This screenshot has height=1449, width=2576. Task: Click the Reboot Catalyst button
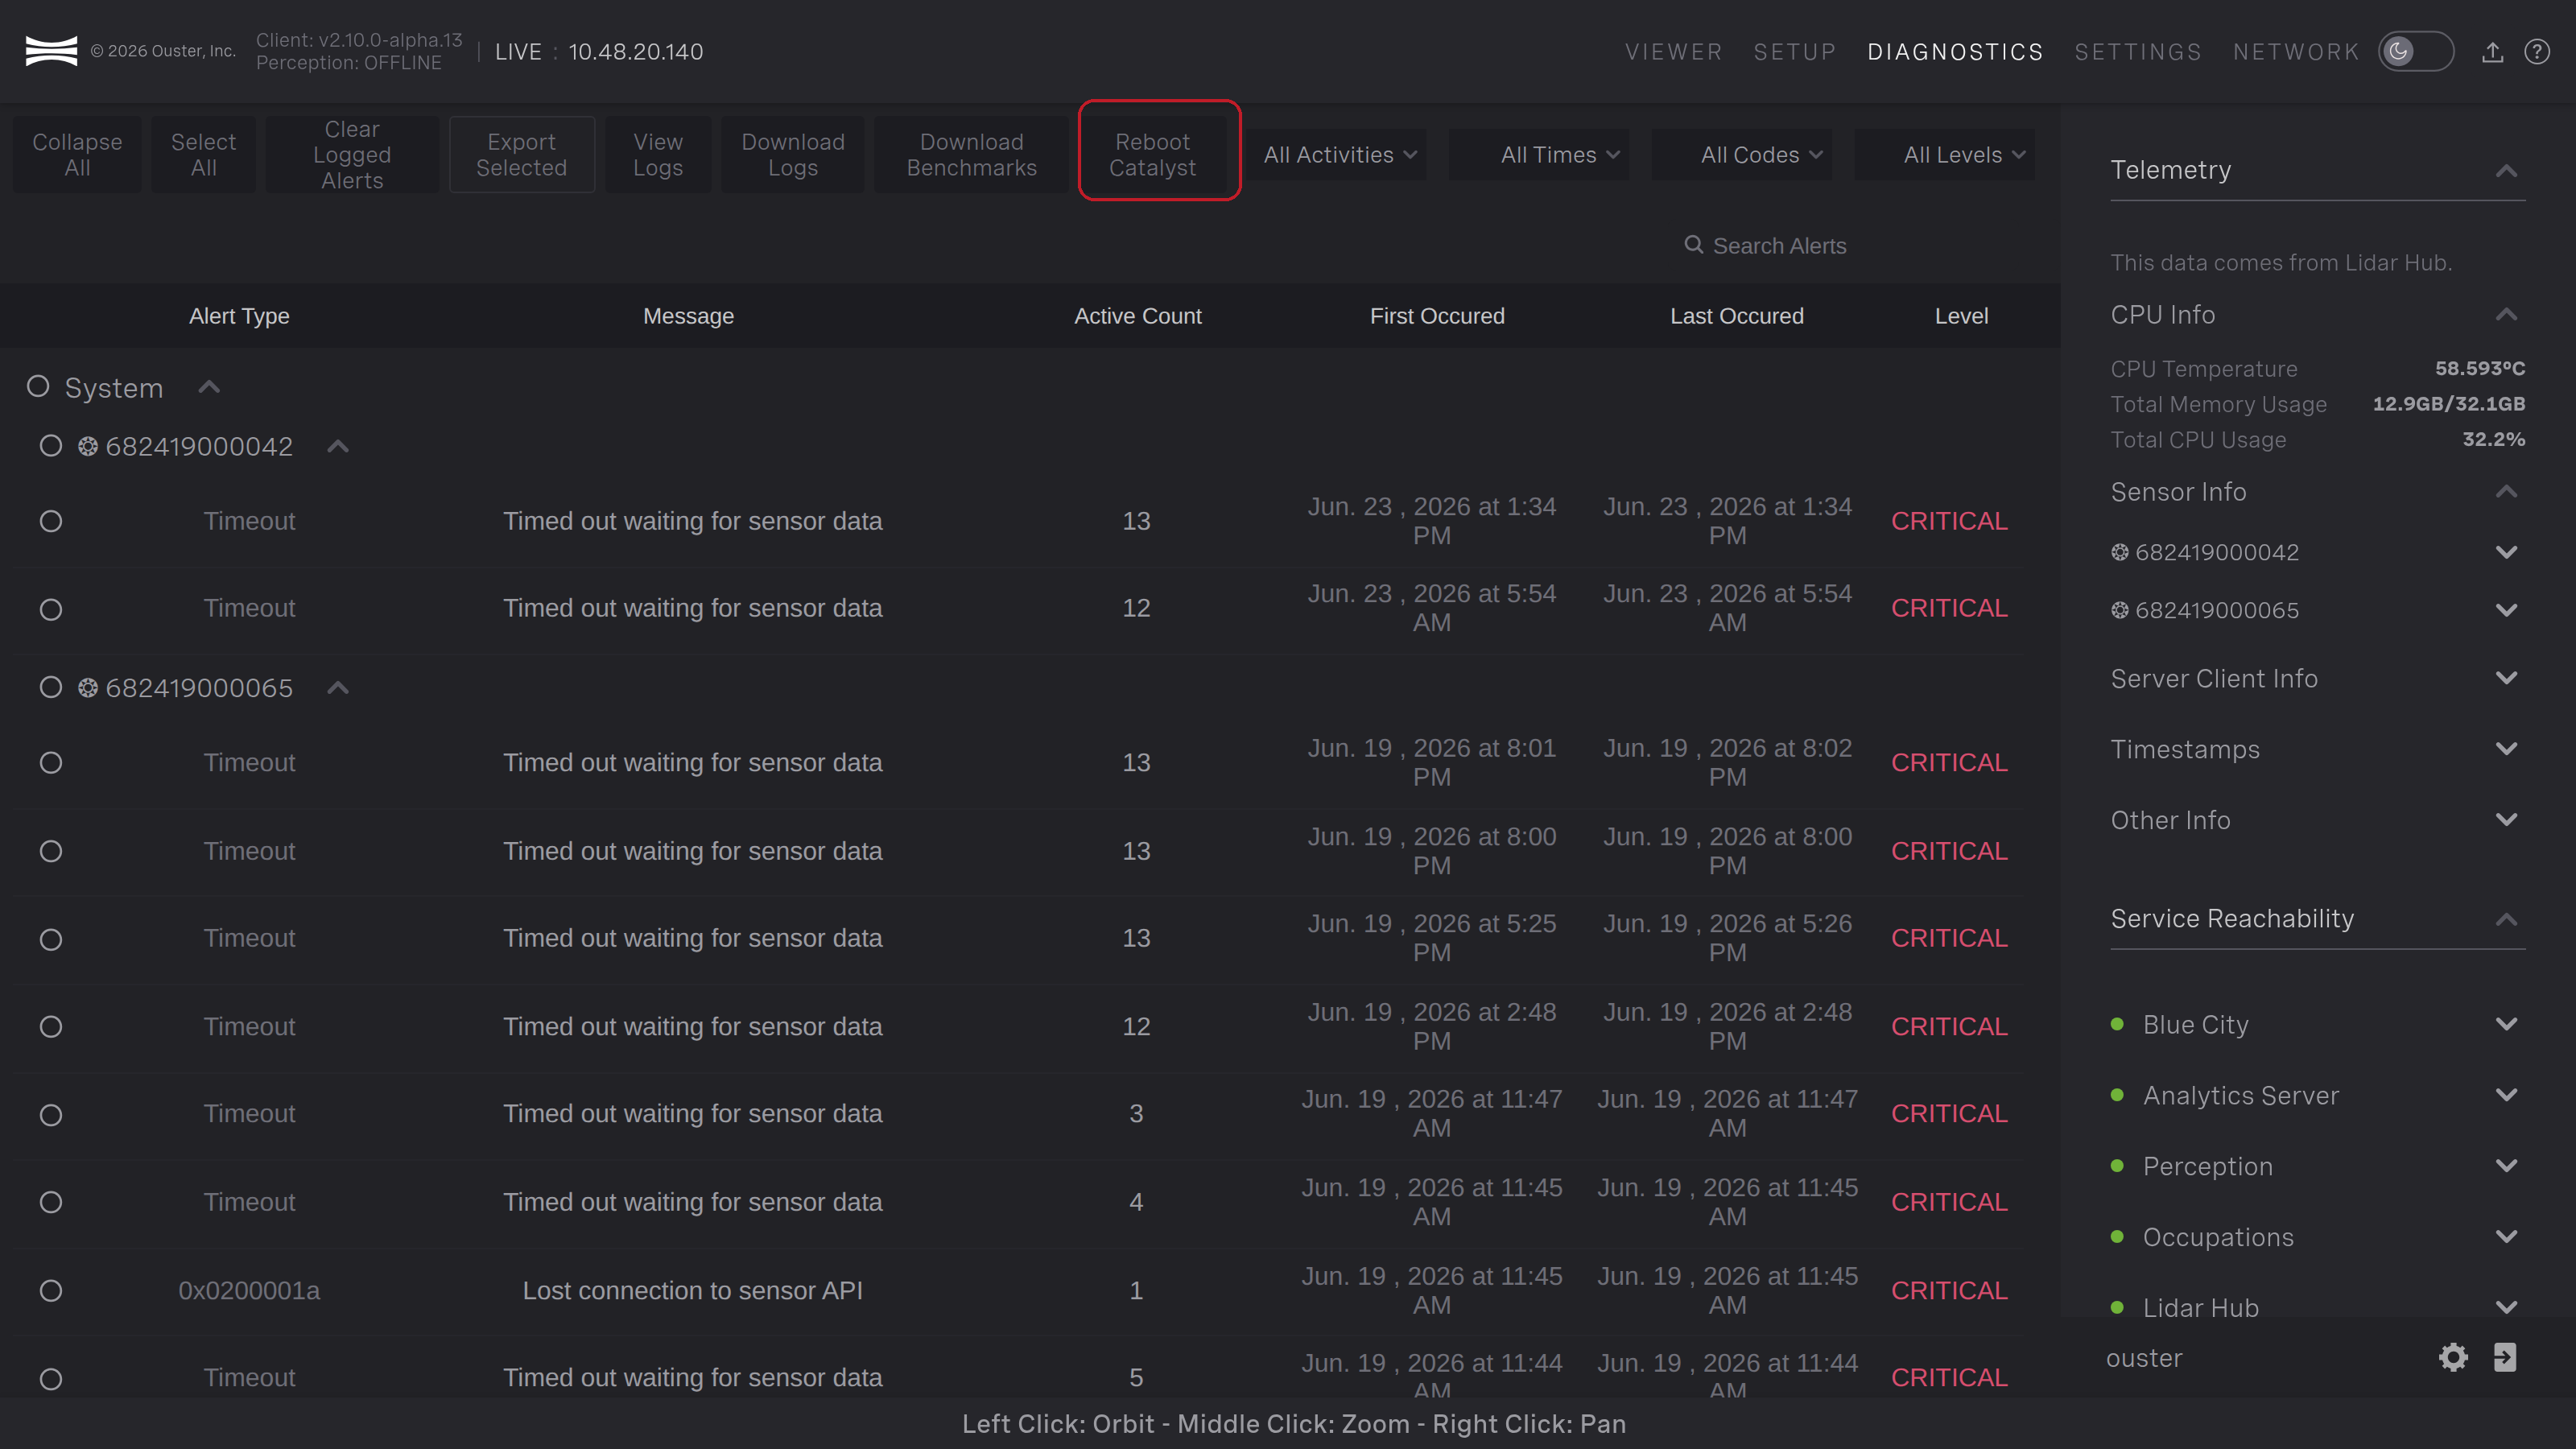coord(1153,155)
